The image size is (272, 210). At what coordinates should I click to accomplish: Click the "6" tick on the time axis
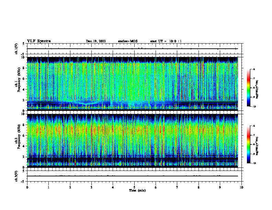[156, 187]
